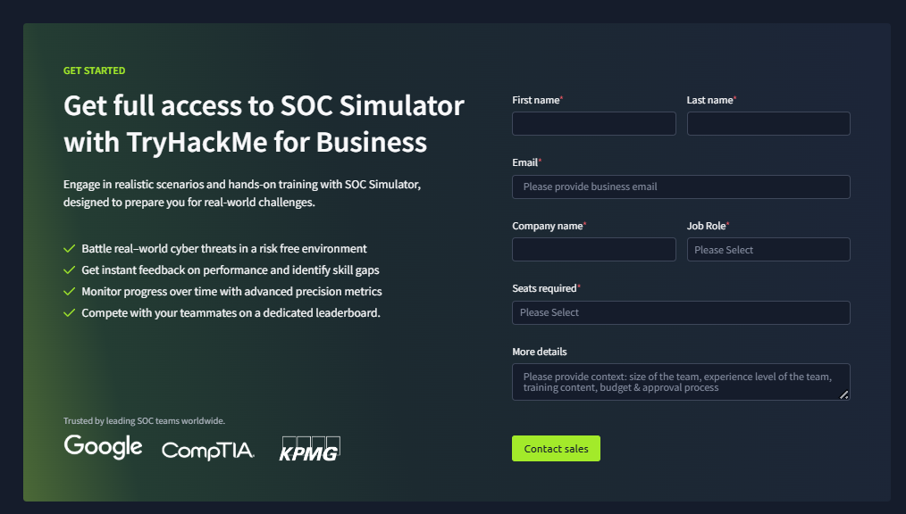Open the Seats required dropdown
The height and width of the screenshot is (514, 906).
click(681, 312)
